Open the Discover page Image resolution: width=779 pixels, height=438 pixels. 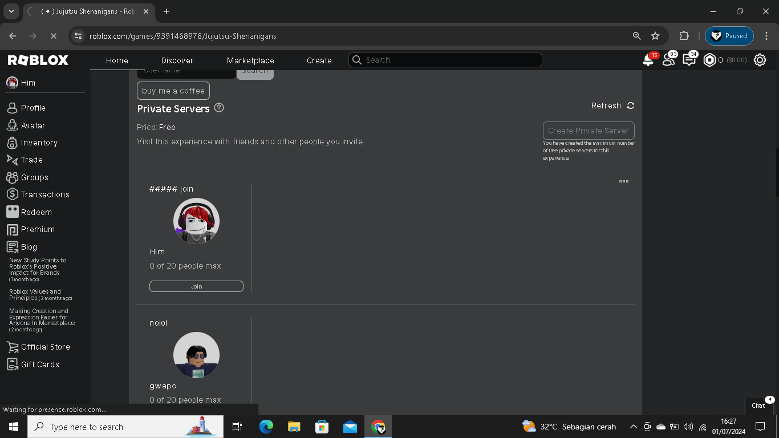tap(177, 60)
